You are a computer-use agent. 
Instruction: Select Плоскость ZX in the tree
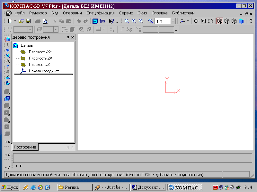click(x=40, y=58)
